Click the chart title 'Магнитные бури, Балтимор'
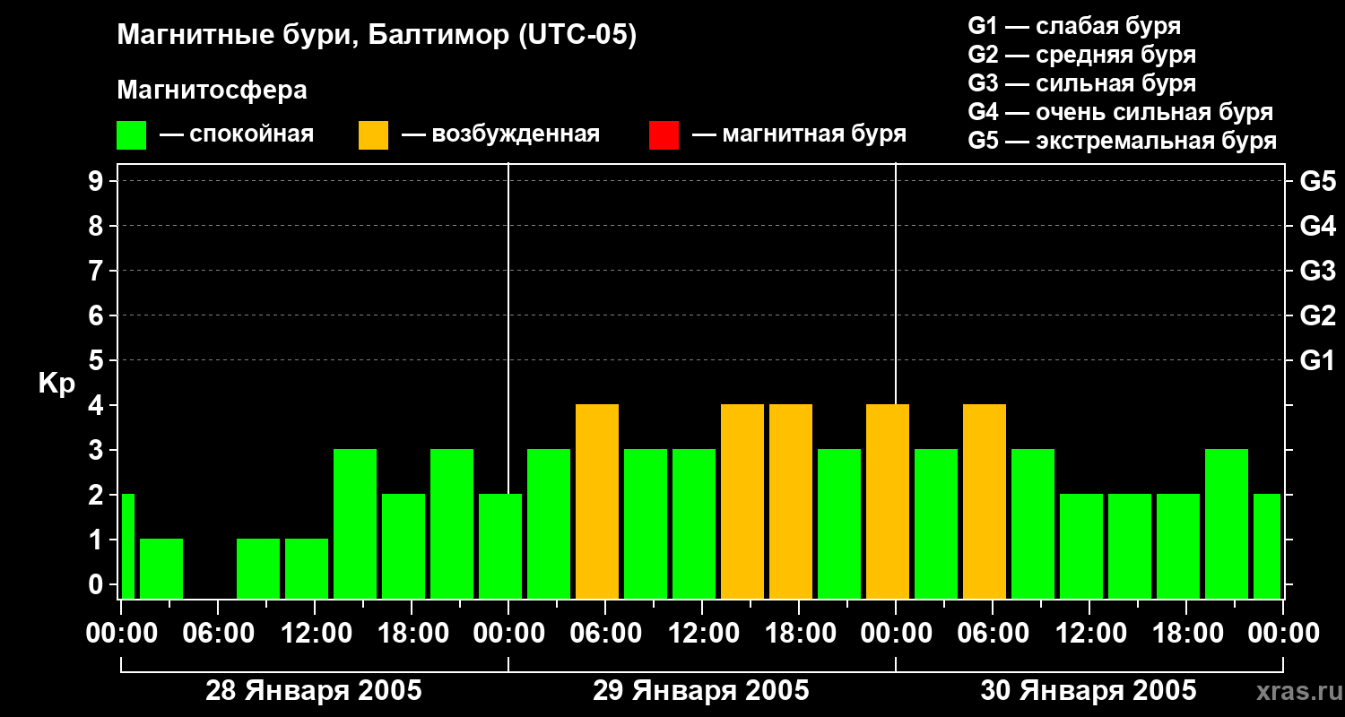 (x=377, y=36)
